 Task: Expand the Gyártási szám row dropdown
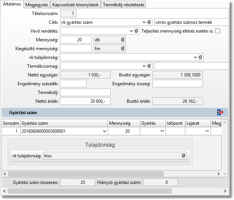click(x=104, y=131)
